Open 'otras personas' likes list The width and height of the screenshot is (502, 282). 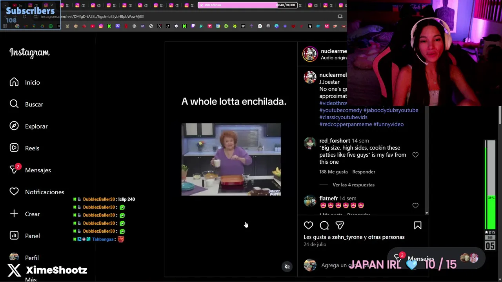tap(386, 237)
